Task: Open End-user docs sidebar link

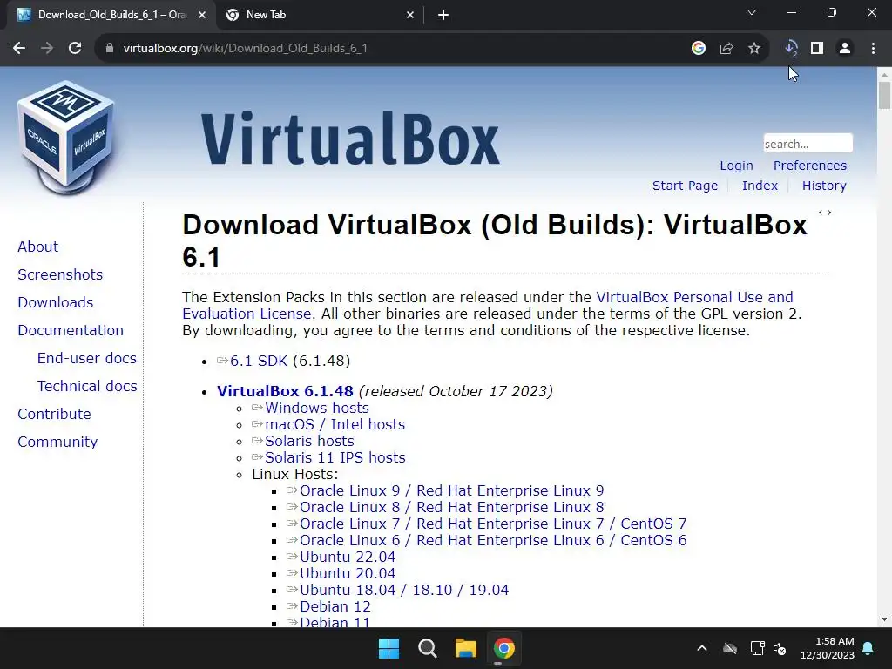Action: click(x=86, y=358)
